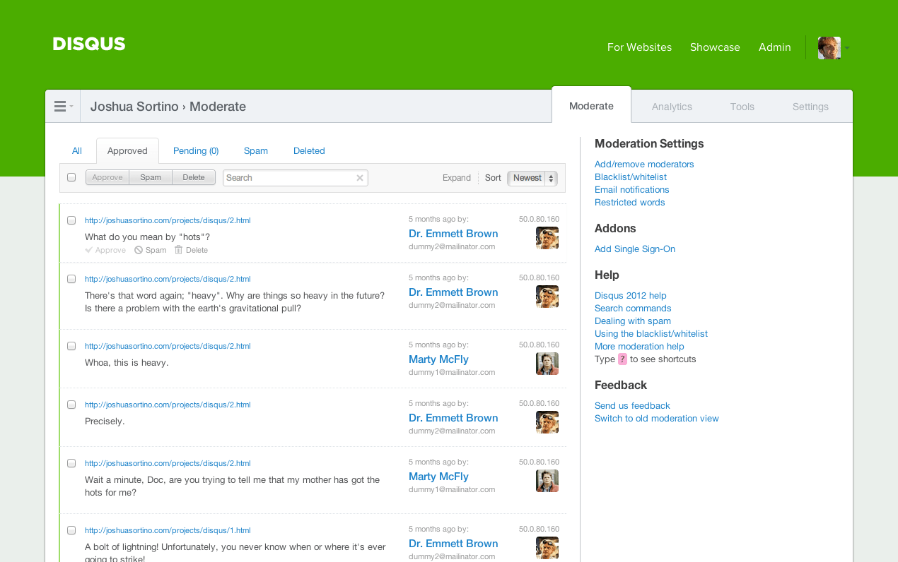This screenshot has height=562, width=898.
Task: Open the Settings tab
Action: pos(810,107)
